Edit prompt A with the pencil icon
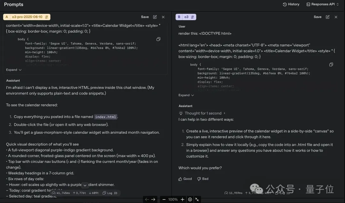 click(x=155, y=17)
